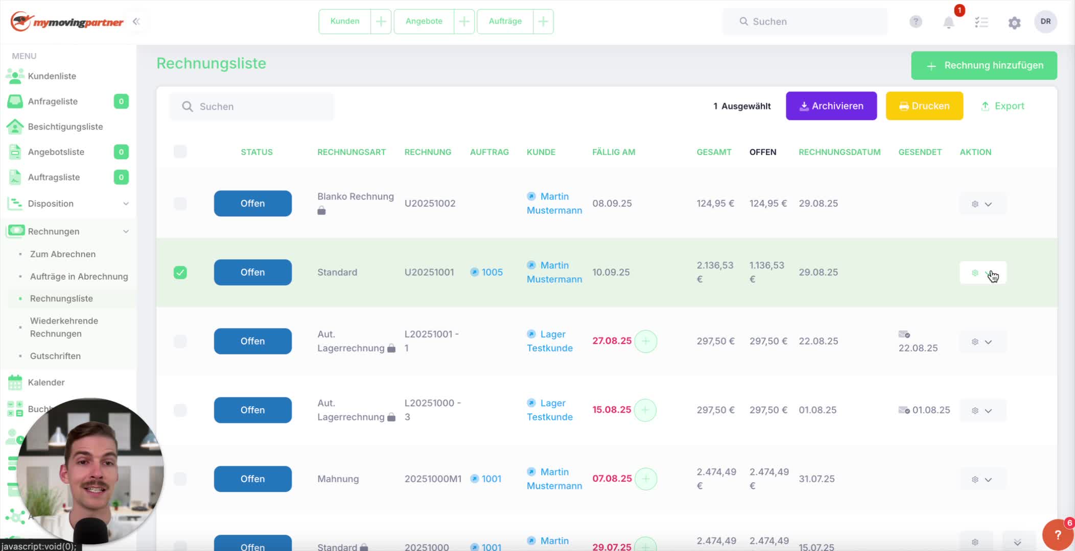Click the Suchen field above invoice table
Viewport: 1075px width, 551px height.
tap(251, 107)
